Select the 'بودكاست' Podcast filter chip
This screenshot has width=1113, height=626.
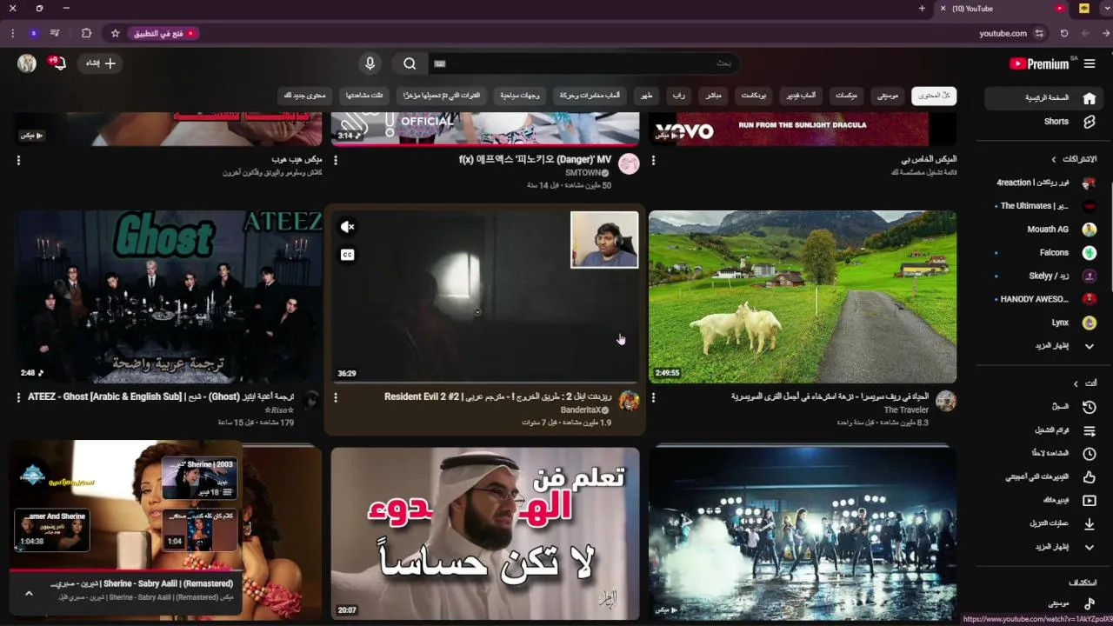pos(754,96)
